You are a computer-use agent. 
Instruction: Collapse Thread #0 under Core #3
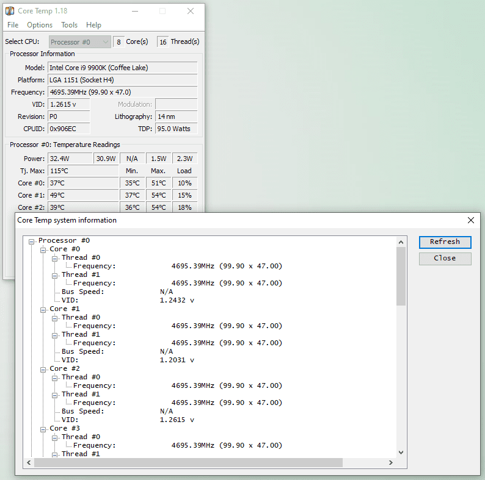[55, 438]
